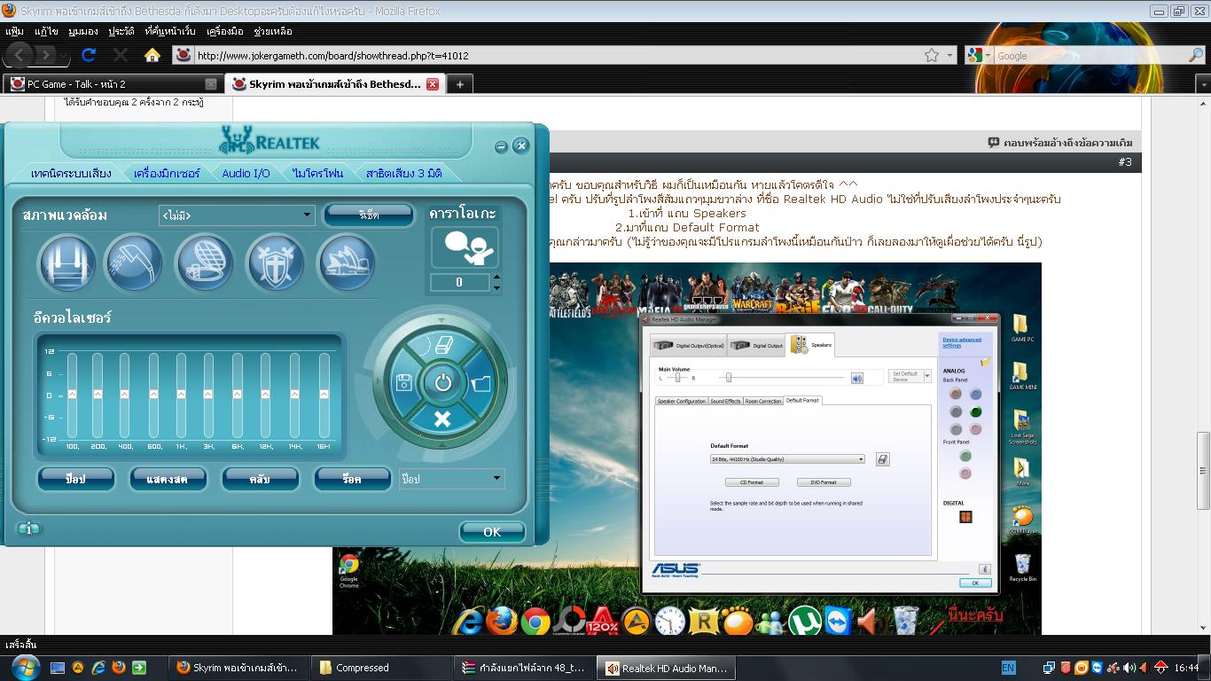This screenshot has height=681, width=1211.
Task: Bookmark this page with the star icon
Action: [932, 55]
